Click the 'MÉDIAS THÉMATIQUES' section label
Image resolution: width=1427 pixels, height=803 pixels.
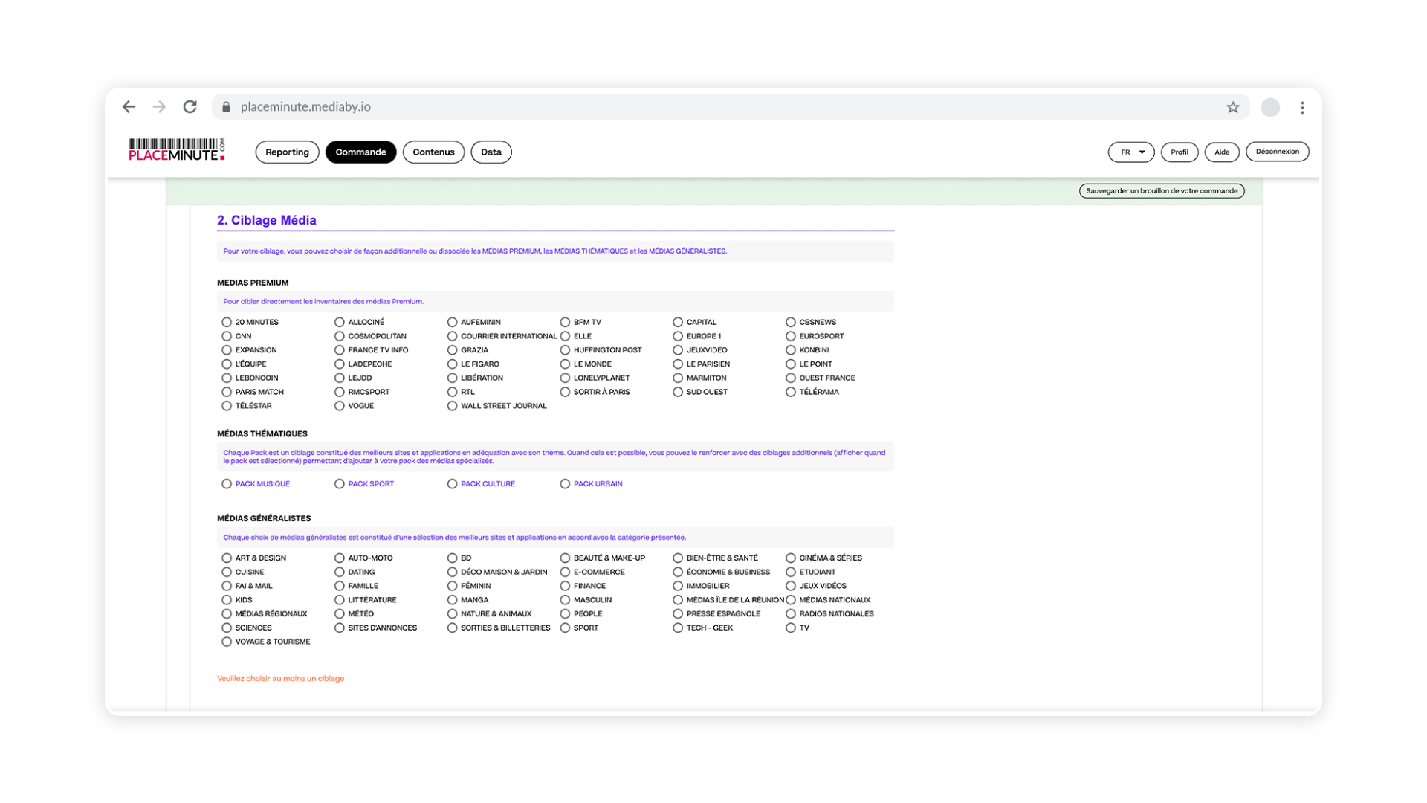coord(262,433)
